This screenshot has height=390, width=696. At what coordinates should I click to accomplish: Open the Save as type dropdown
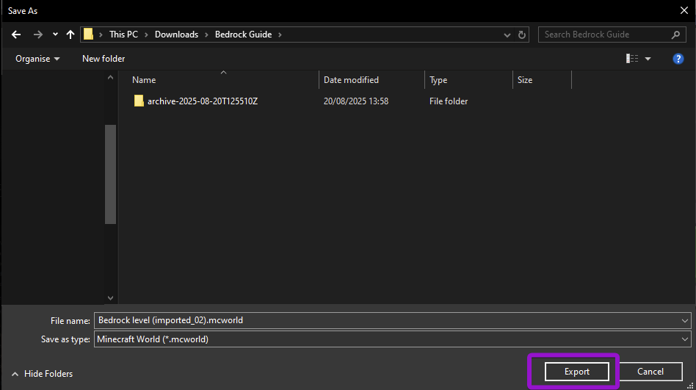(392, 339)
